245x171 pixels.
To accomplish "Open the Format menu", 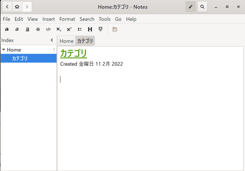I will [67, 19].
